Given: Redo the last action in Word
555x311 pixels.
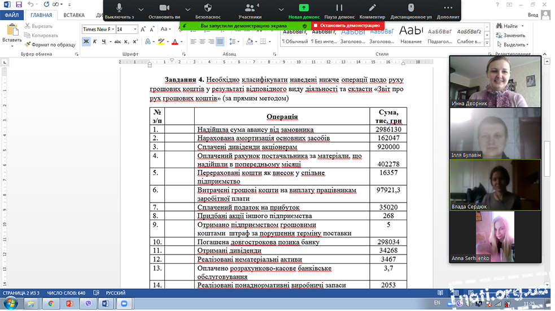Looking at the screenshot, I should click(46, 5).
